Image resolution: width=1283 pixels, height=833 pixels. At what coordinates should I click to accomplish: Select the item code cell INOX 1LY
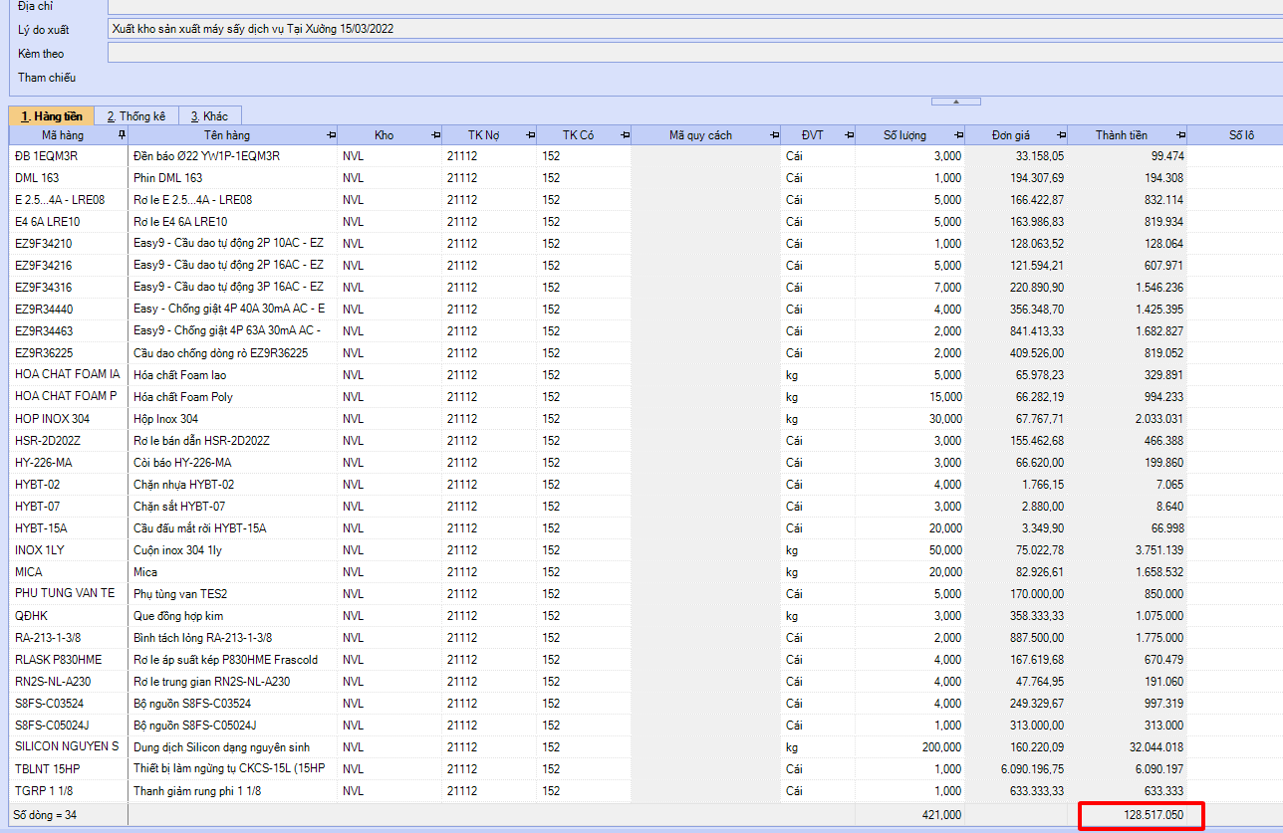[x=69, y=550]
